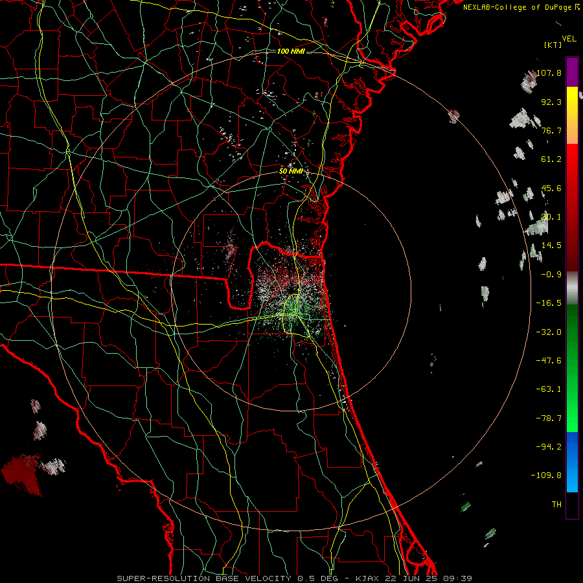This screenshot has width=583, height=583.
Task: Select the -16.5 legend value
Action: pos(549,303)
